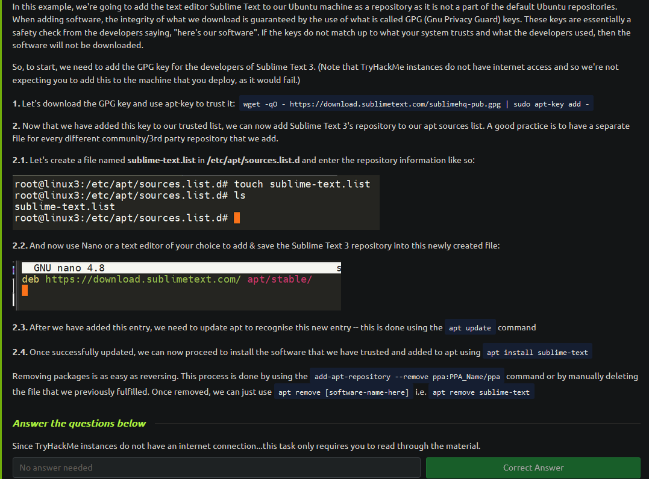The height and width of the screenshot is (479, 649).
Task: Click the bold '/etc/apt/sources.list.d' path
Action: click(x=253, y=160)
